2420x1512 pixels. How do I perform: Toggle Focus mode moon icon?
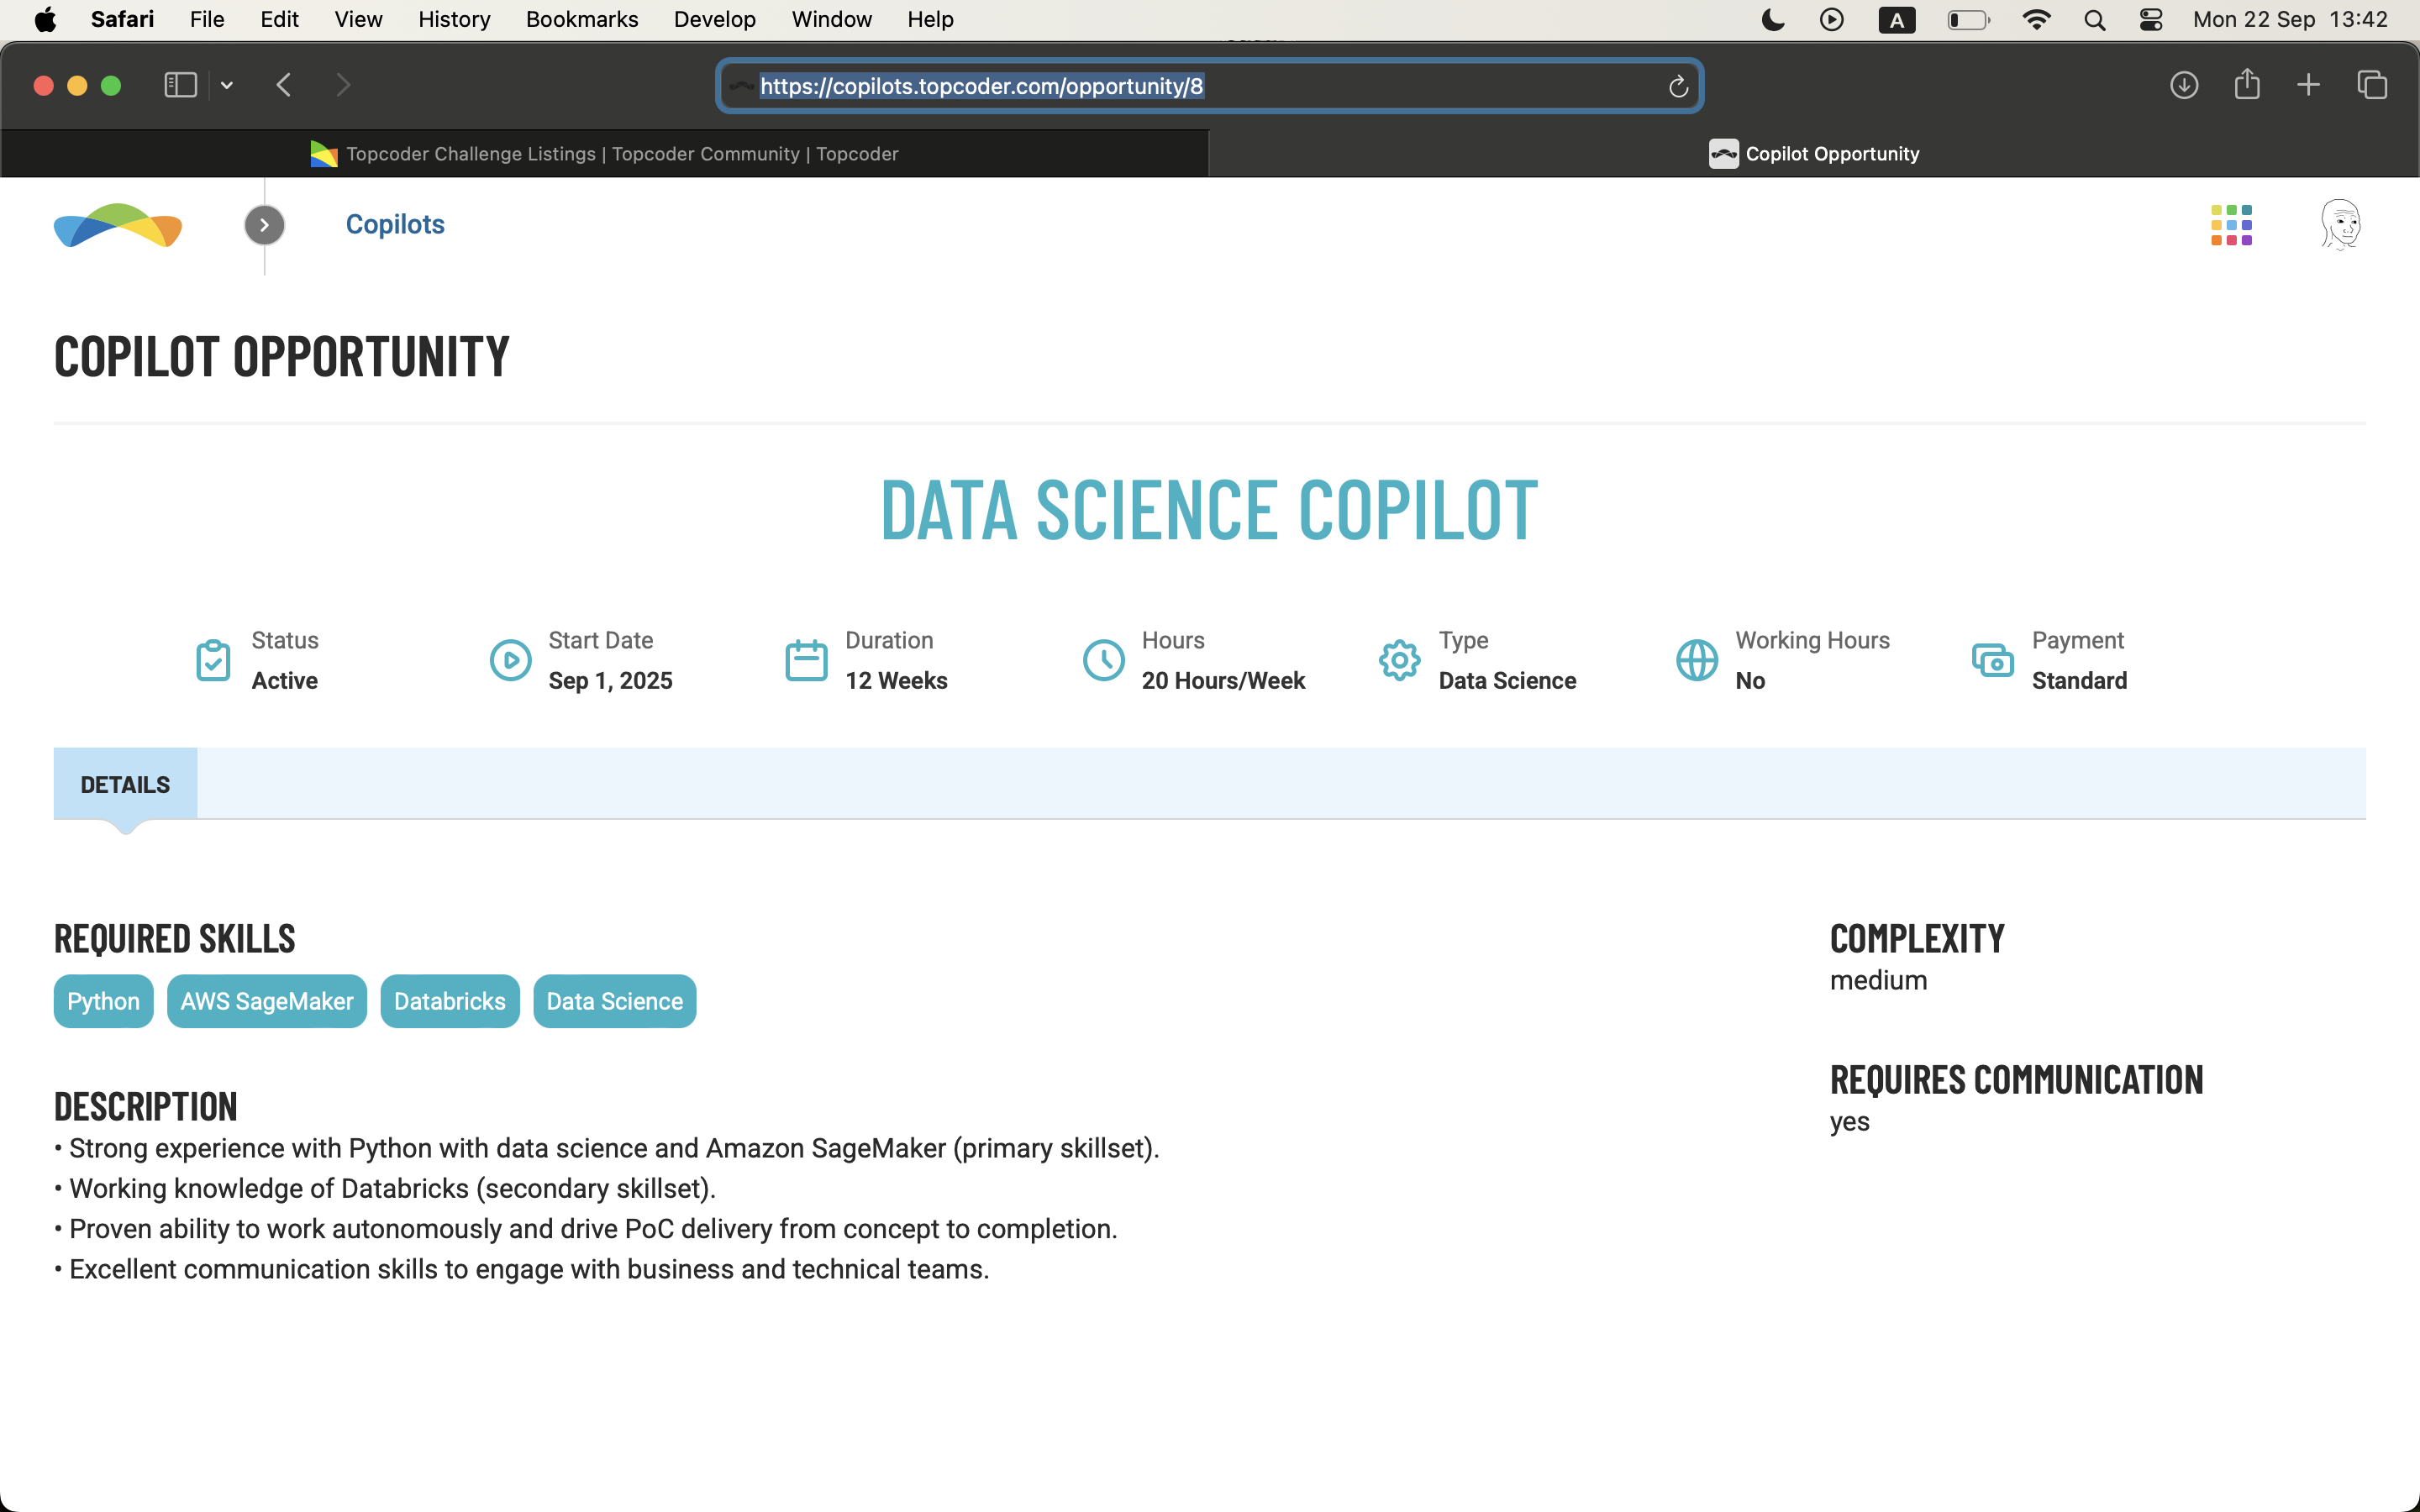click(1772, 20)
